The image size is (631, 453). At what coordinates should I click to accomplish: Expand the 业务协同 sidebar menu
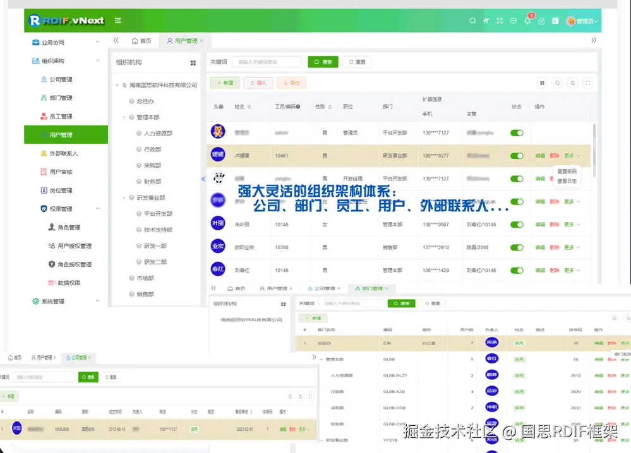[66, 42]
